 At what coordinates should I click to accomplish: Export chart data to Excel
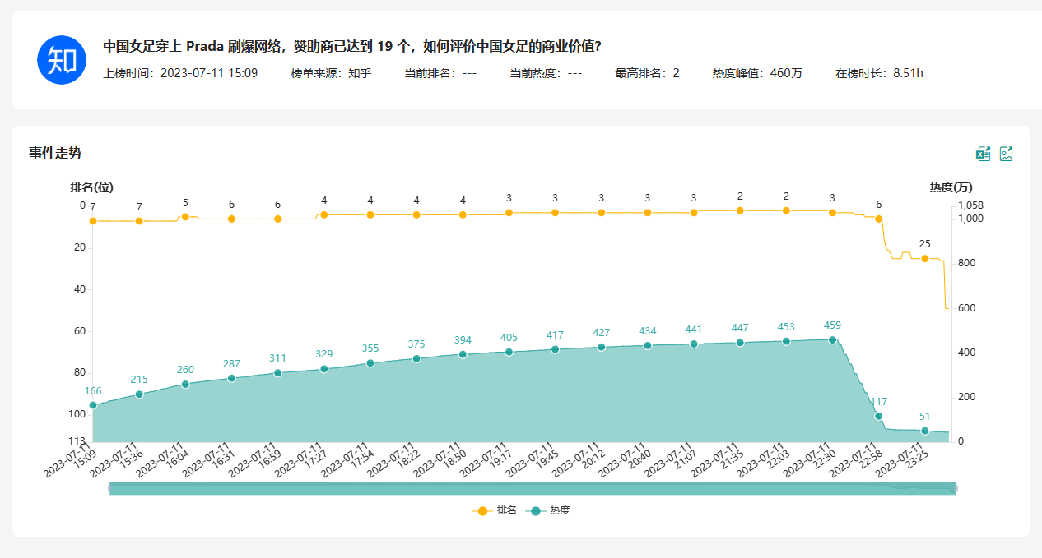tap(983, 154)
